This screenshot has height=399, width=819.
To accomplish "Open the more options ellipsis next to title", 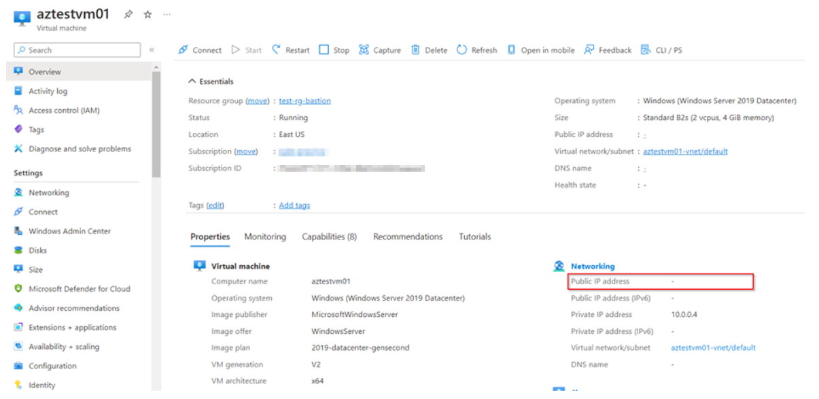I will click(x=167, y=14).
